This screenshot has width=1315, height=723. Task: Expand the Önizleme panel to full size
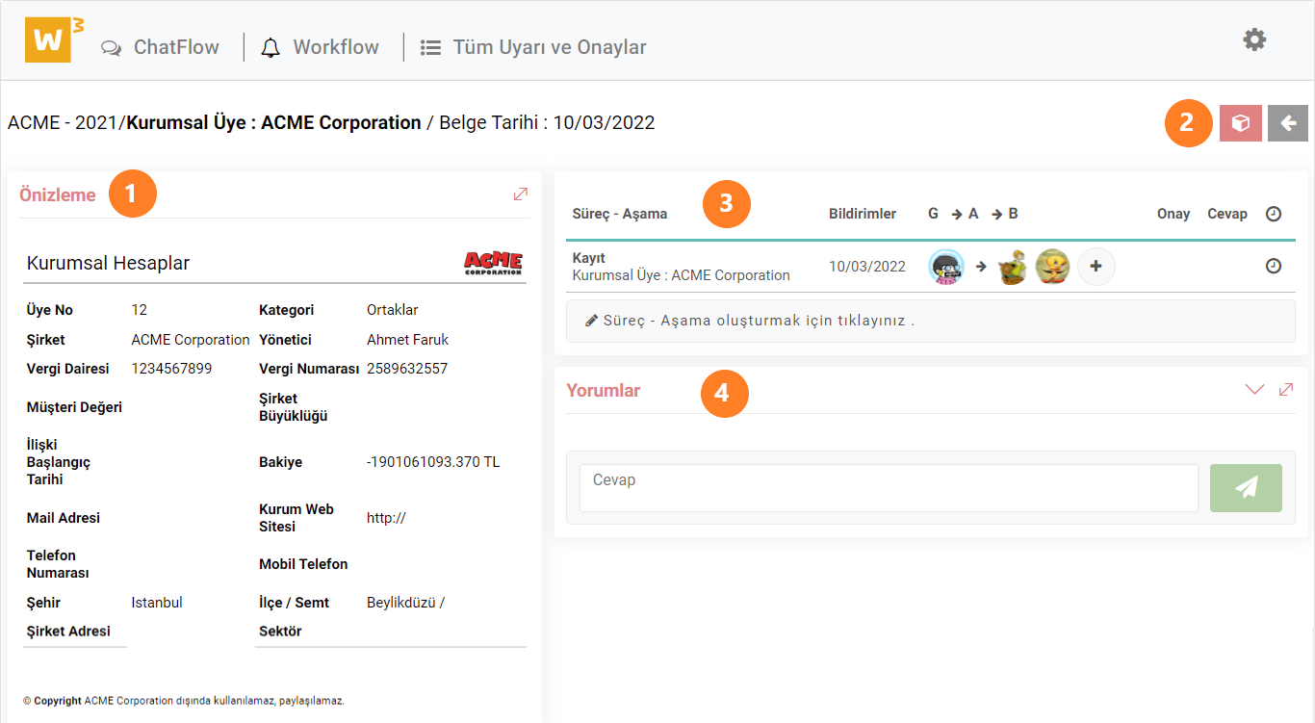tap(521, 194)
